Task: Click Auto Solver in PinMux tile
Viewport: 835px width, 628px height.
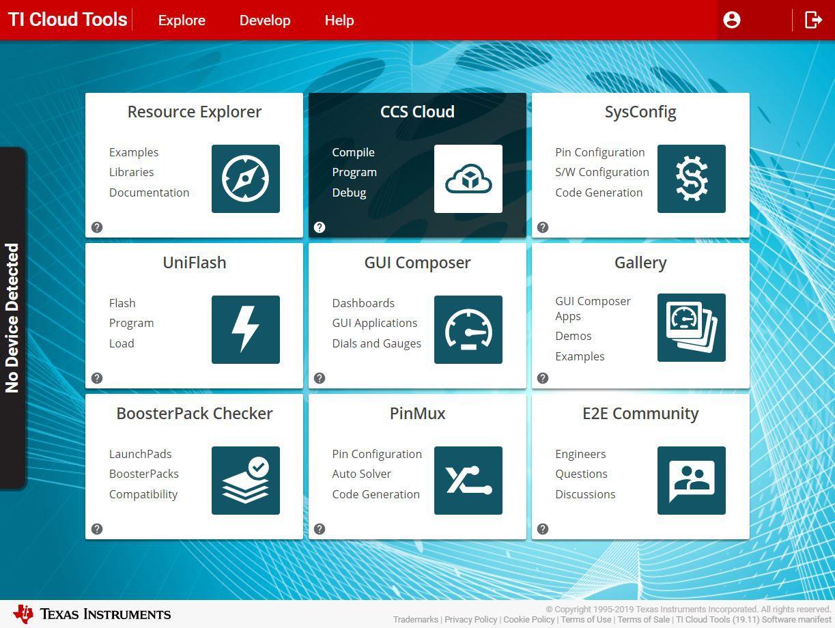Action: [362, 474]
